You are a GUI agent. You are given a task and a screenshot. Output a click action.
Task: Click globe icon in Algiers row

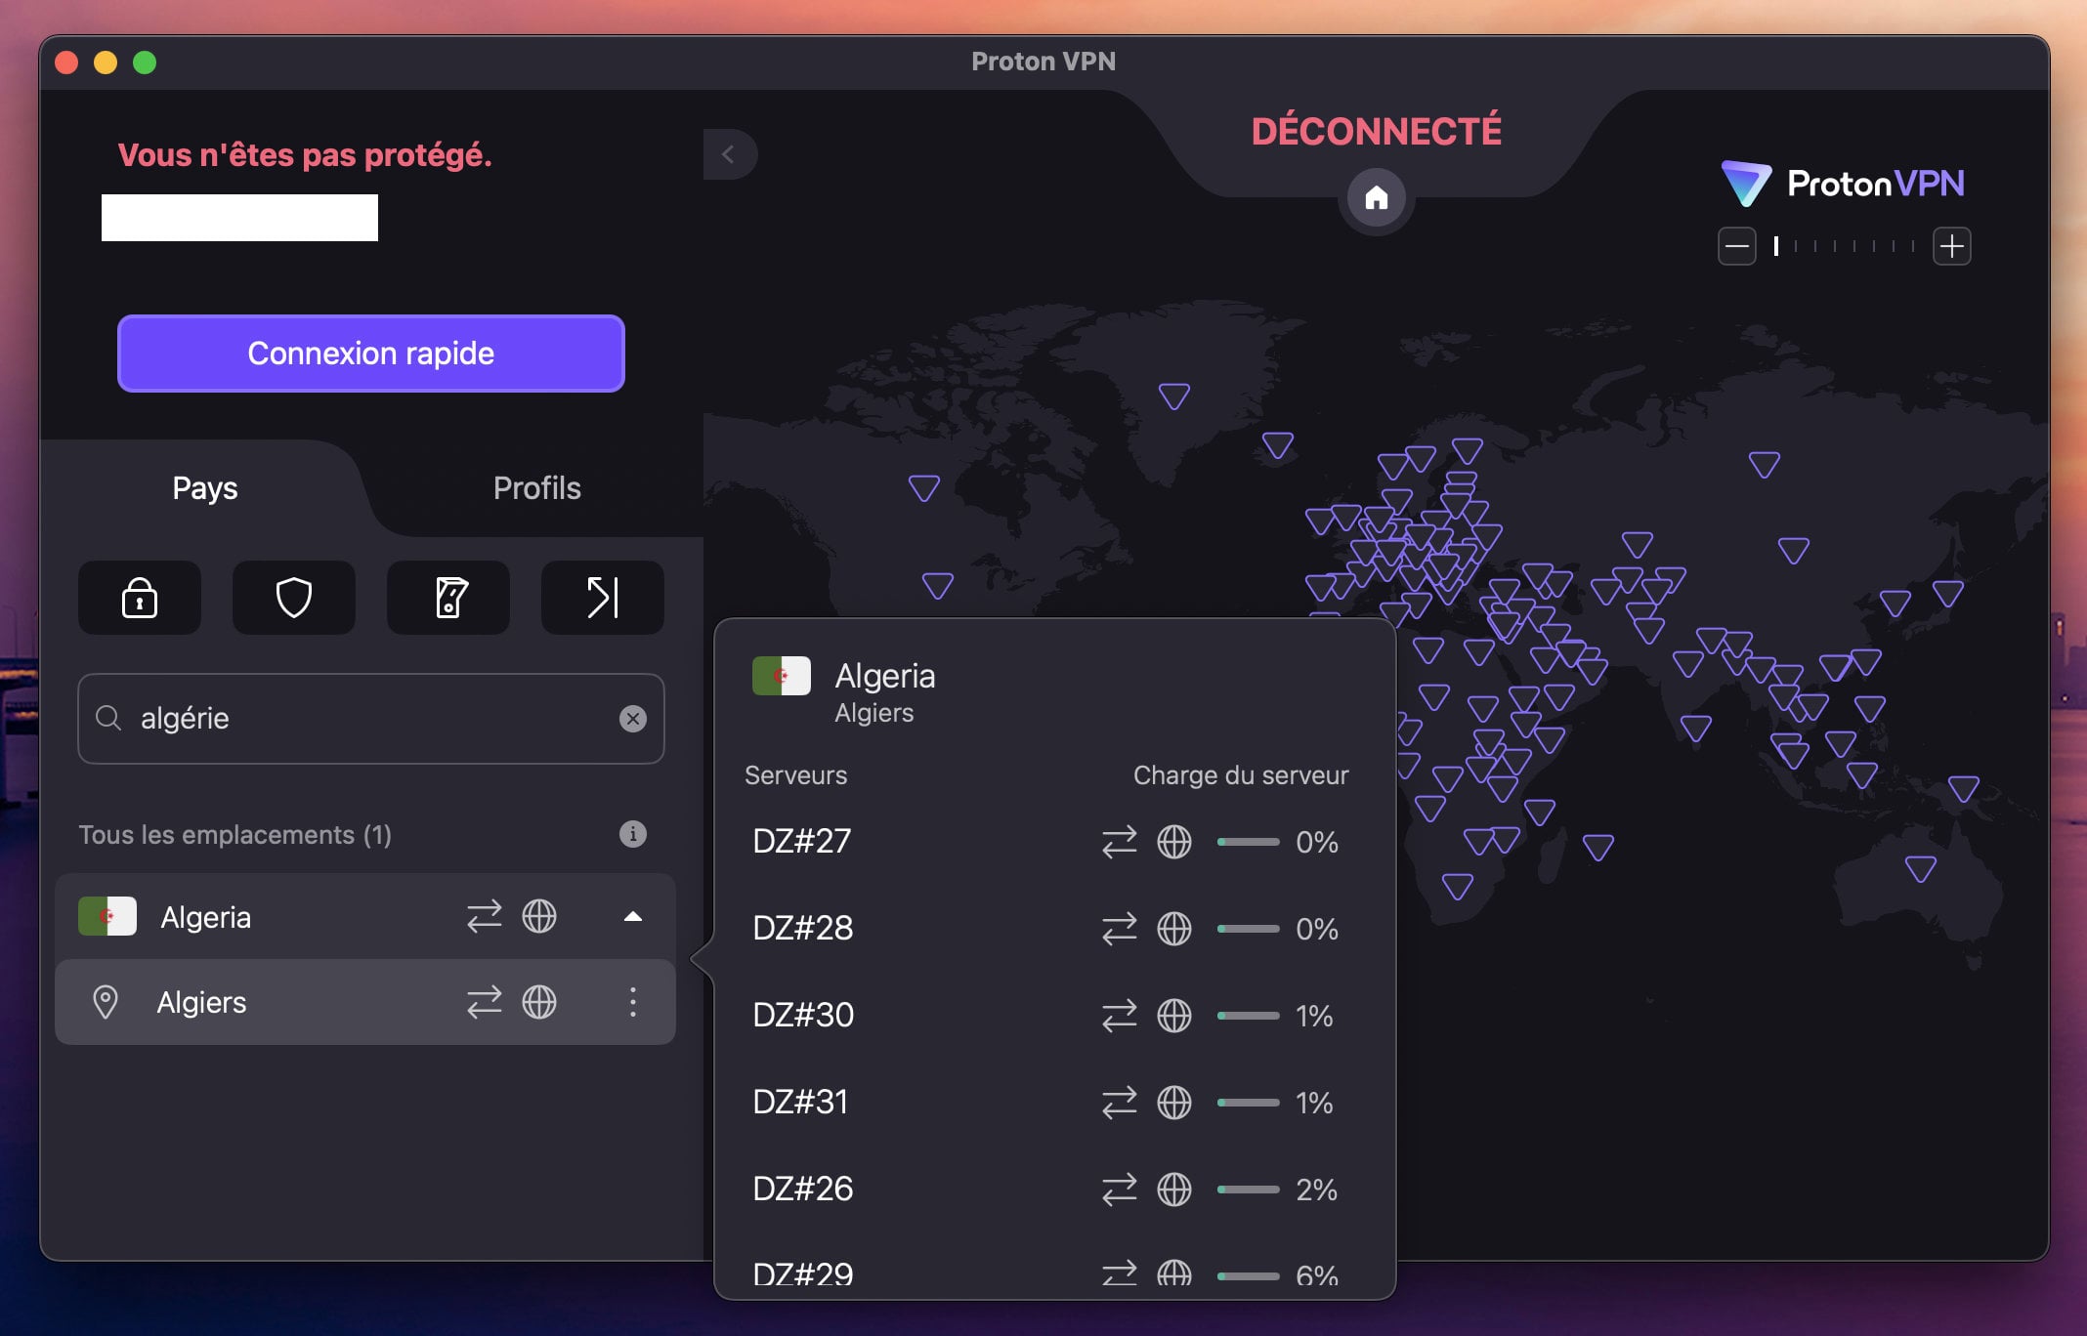539,1002
